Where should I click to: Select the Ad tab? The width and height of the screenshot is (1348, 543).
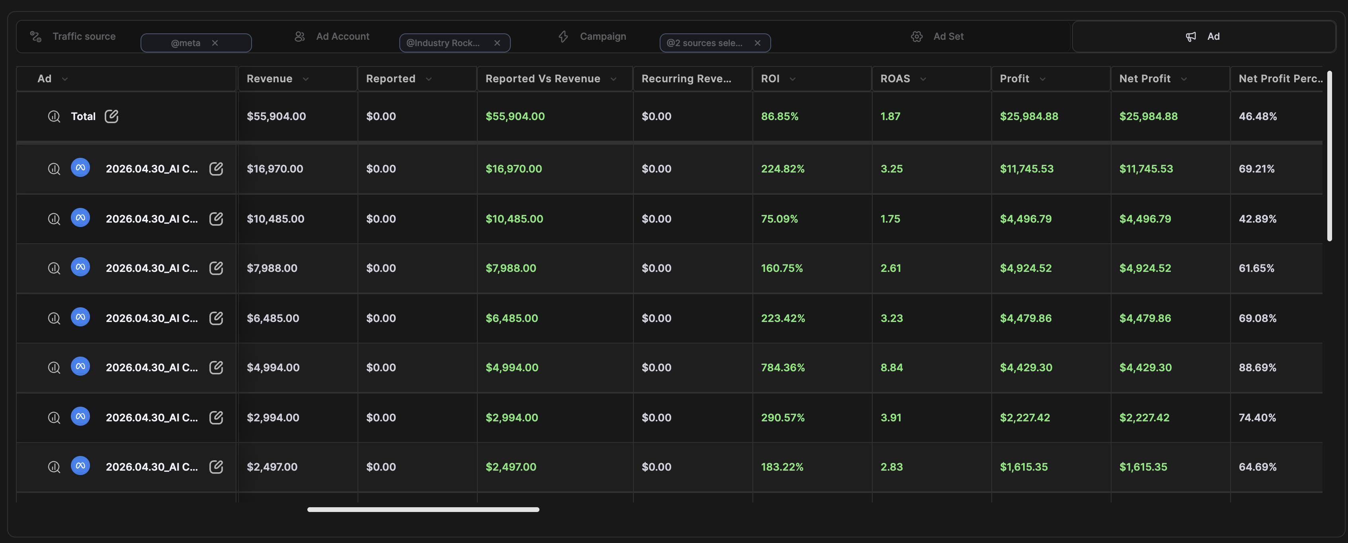[1203, 37]
